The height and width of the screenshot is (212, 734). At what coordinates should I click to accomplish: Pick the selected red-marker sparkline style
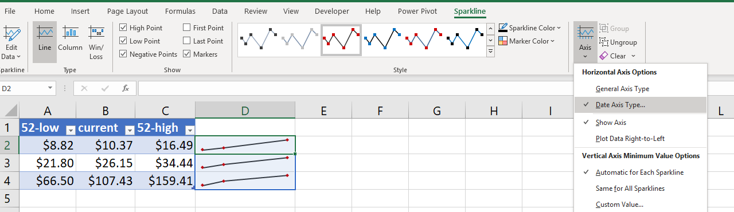coord(341,40)
